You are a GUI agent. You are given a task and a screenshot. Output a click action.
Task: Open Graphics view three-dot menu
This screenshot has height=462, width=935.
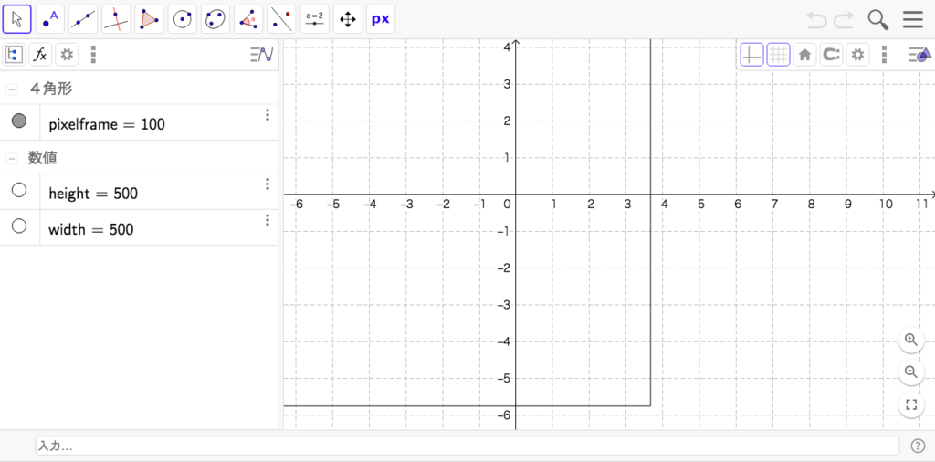[884, 55]
